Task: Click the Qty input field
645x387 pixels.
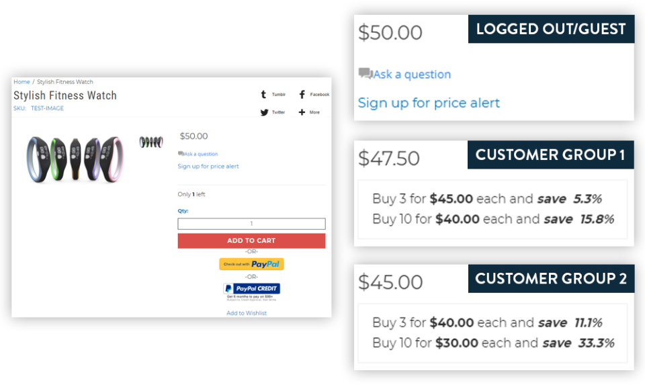Action: pos(251,223)
